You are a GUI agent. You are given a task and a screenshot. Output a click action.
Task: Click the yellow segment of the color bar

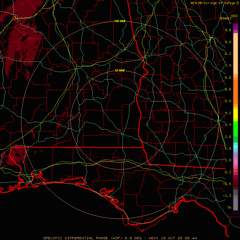(235, 114)
